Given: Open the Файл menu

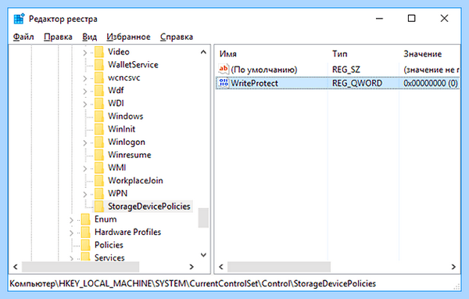Looking at the screenshot, I should [x=23, y=37].
